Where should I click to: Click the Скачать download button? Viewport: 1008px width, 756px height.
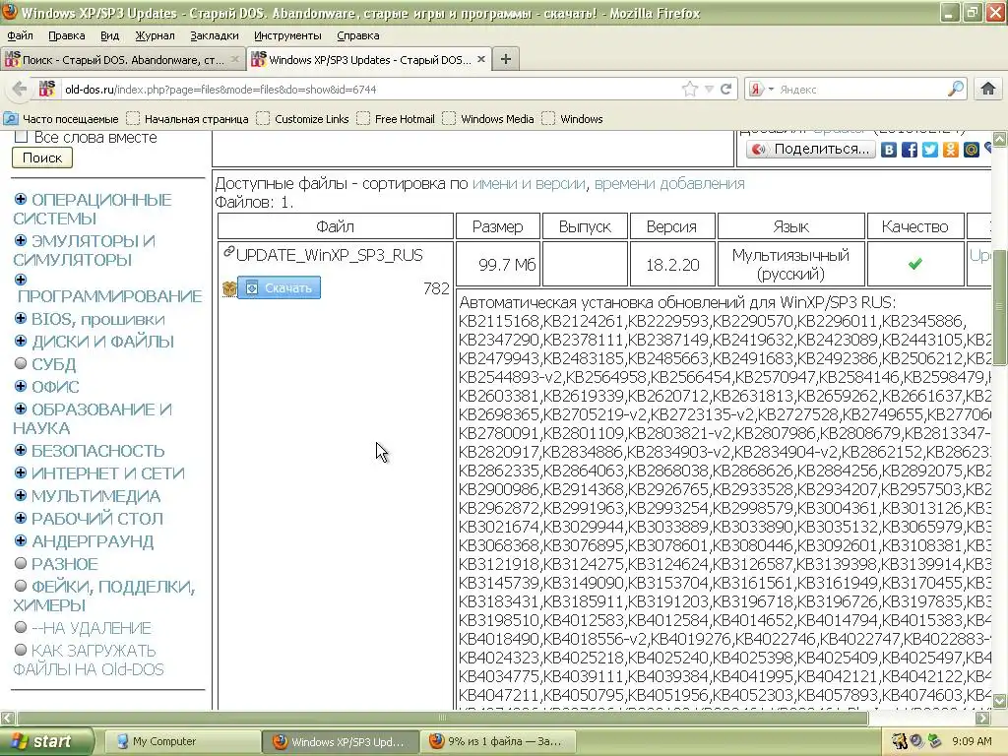tap(279, 287)
